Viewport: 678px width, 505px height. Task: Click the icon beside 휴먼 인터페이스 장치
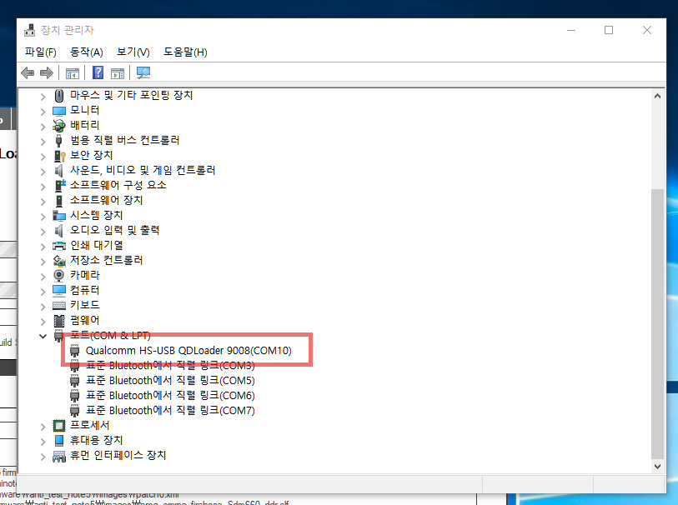(59, 456)
